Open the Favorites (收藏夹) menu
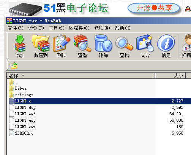The width and height of the screenshot is (191, 155). pos(79,28)
